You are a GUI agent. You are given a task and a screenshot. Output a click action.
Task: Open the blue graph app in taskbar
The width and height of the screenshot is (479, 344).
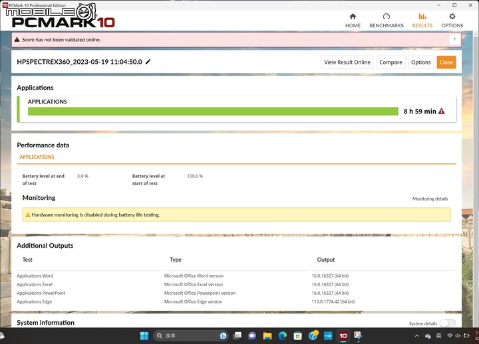point(328,336)
